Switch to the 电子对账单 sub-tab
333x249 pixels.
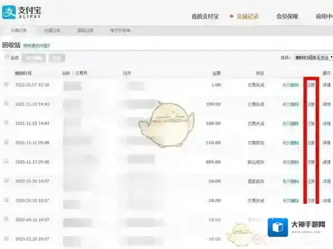pos(121,31)
